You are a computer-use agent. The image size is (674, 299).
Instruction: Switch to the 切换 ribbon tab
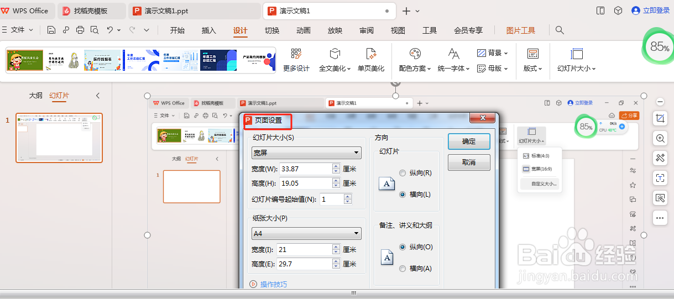(x=272, y=31)
